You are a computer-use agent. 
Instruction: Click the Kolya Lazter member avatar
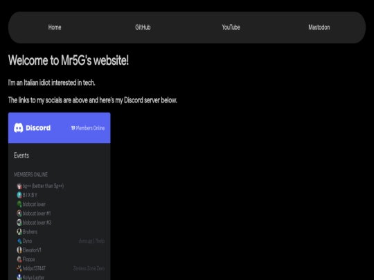19,277
